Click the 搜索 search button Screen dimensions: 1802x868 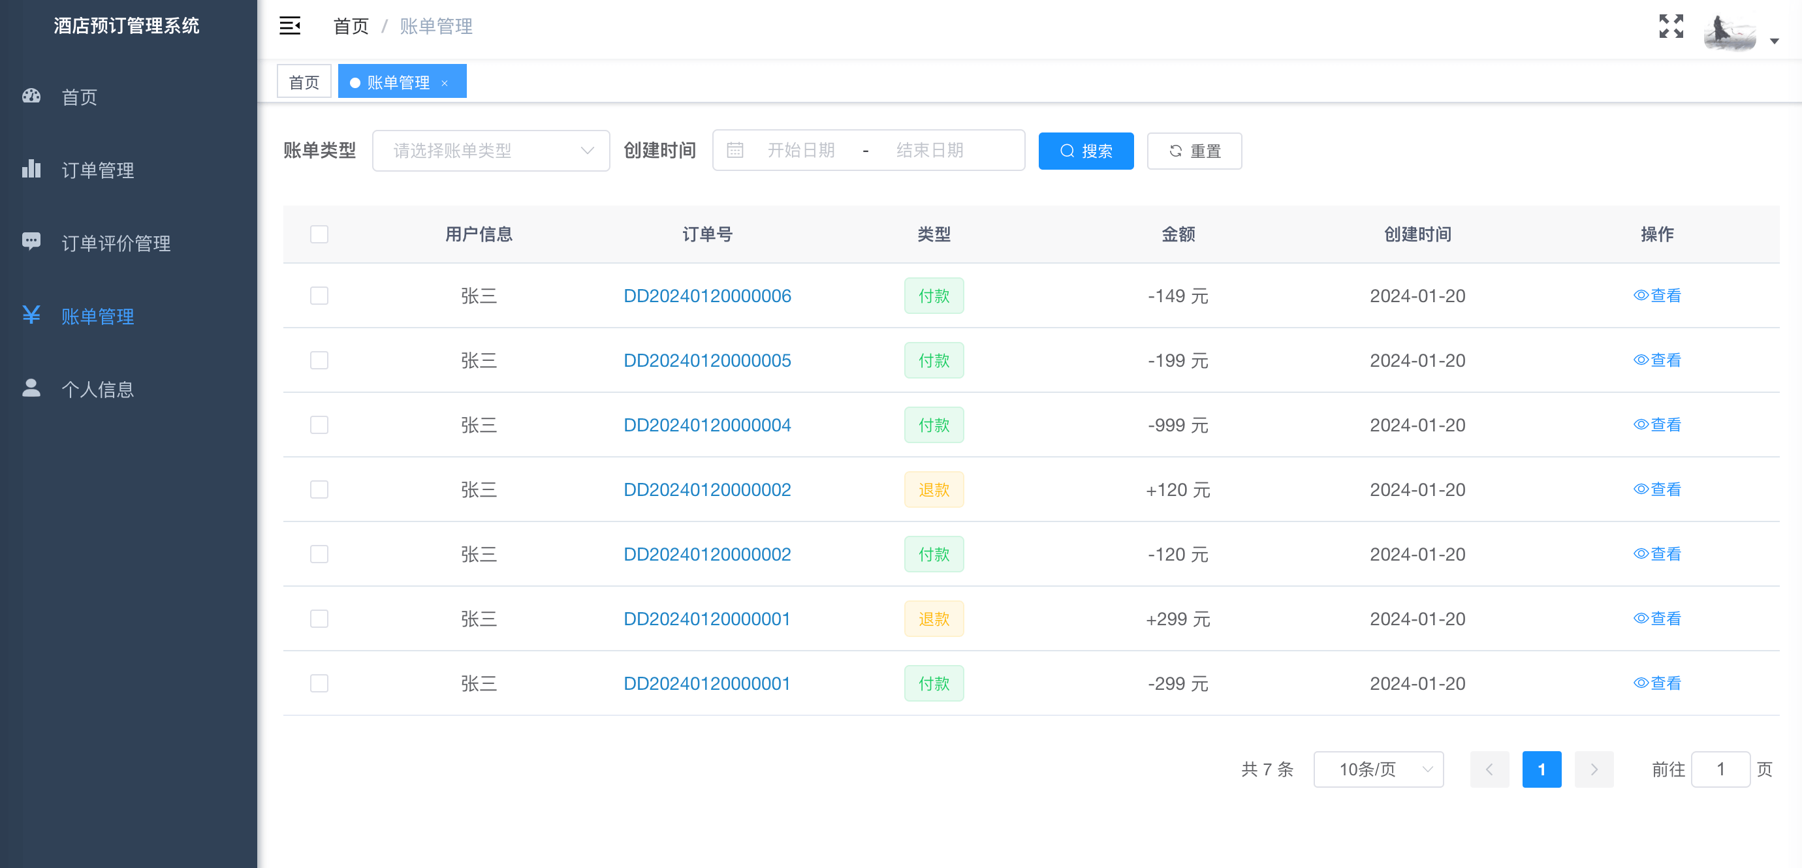click(x=1086, y=150)
